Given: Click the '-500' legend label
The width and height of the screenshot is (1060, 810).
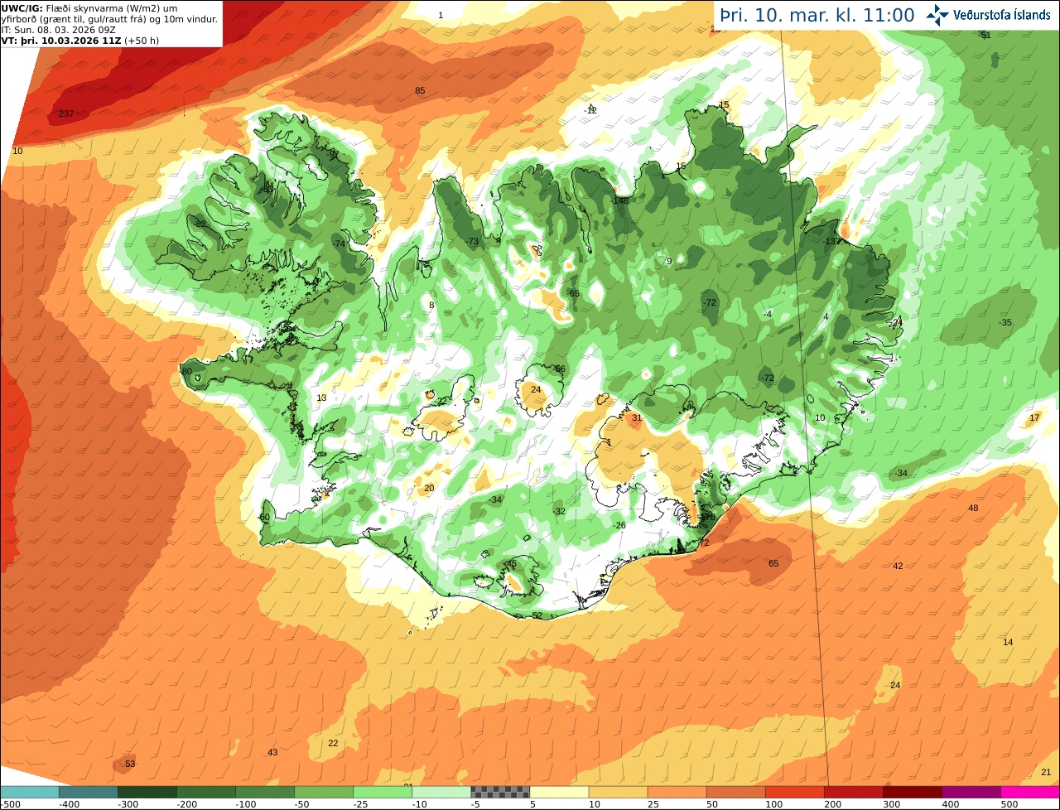Looking at the screenshot, I should pyautogui.click(x=11, y=804).
